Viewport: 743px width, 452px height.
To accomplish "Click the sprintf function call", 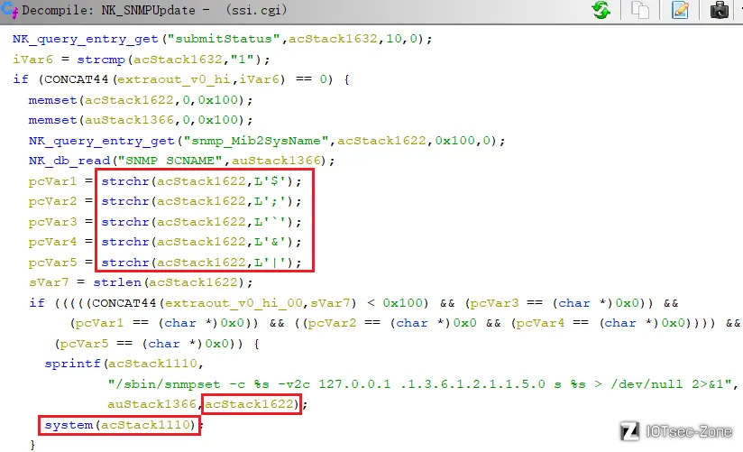I will point(72,364).
